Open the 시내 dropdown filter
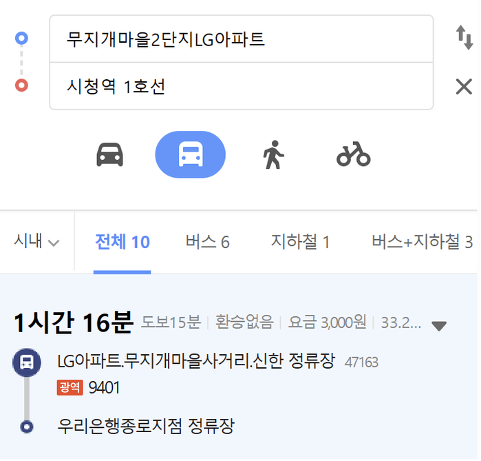Viewport: 481px width, 461px height. [x=36, y=241]
